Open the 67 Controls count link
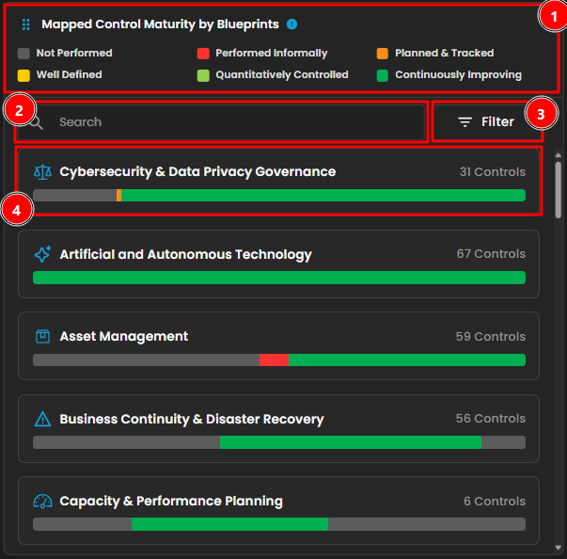Viewport: 567px width, 559px height. pyautogui.click(x=491, y=254)
